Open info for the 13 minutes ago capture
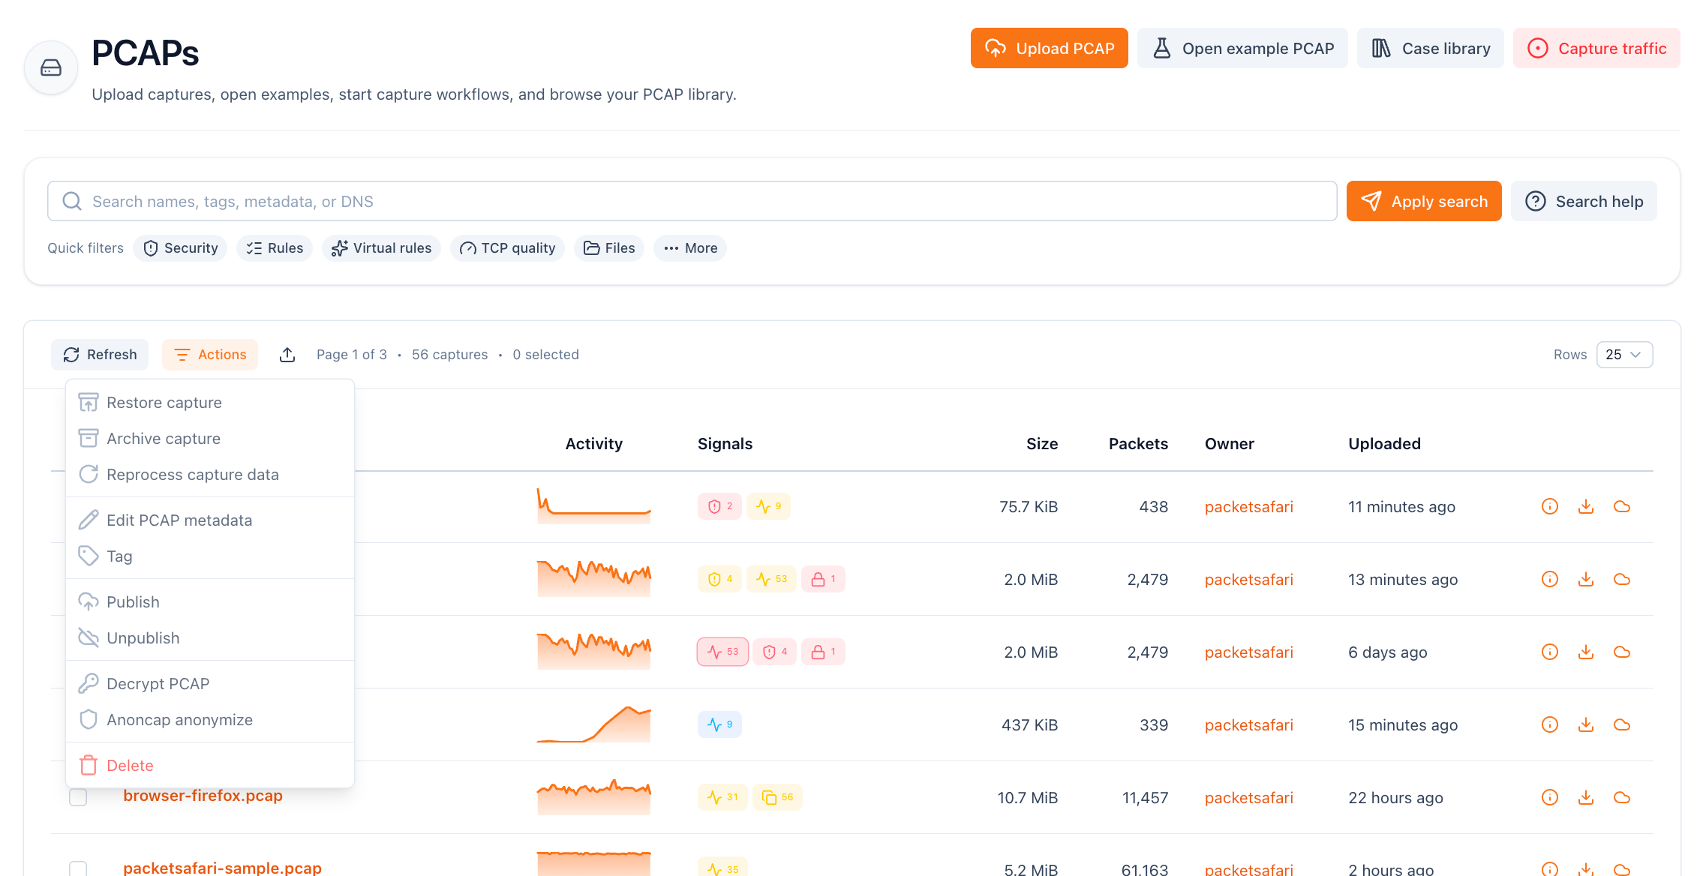This screenshot has height=876, width=1706. [x=1550, y=579]
